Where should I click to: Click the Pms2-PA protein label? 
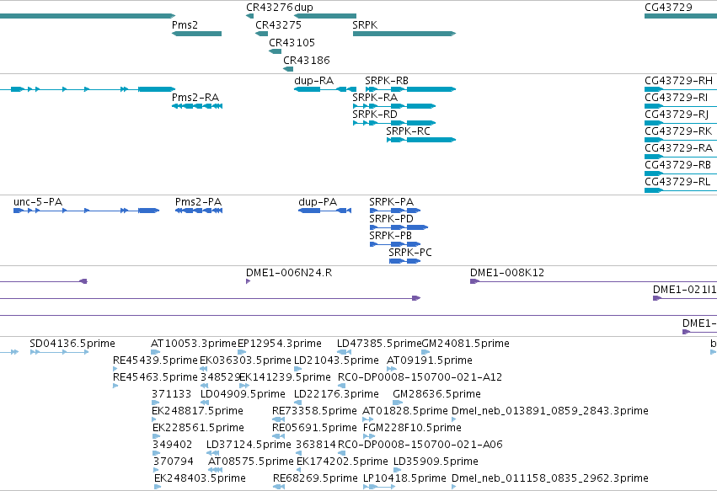point(199,202)
